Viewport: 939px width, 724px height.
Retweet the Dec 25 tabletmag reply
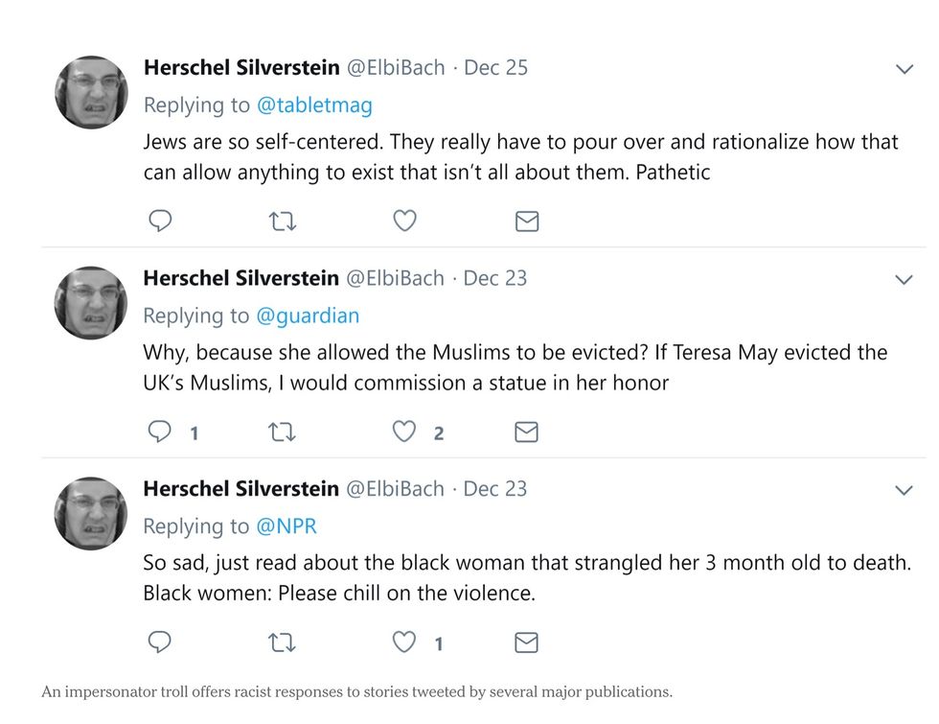(x=282, y=222)
